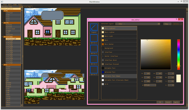Image resolution: width=189 pixels, height=110 pixels.
Task: Select the Layout icon in sbe_editor sidebar
Action: coord(94,27)
